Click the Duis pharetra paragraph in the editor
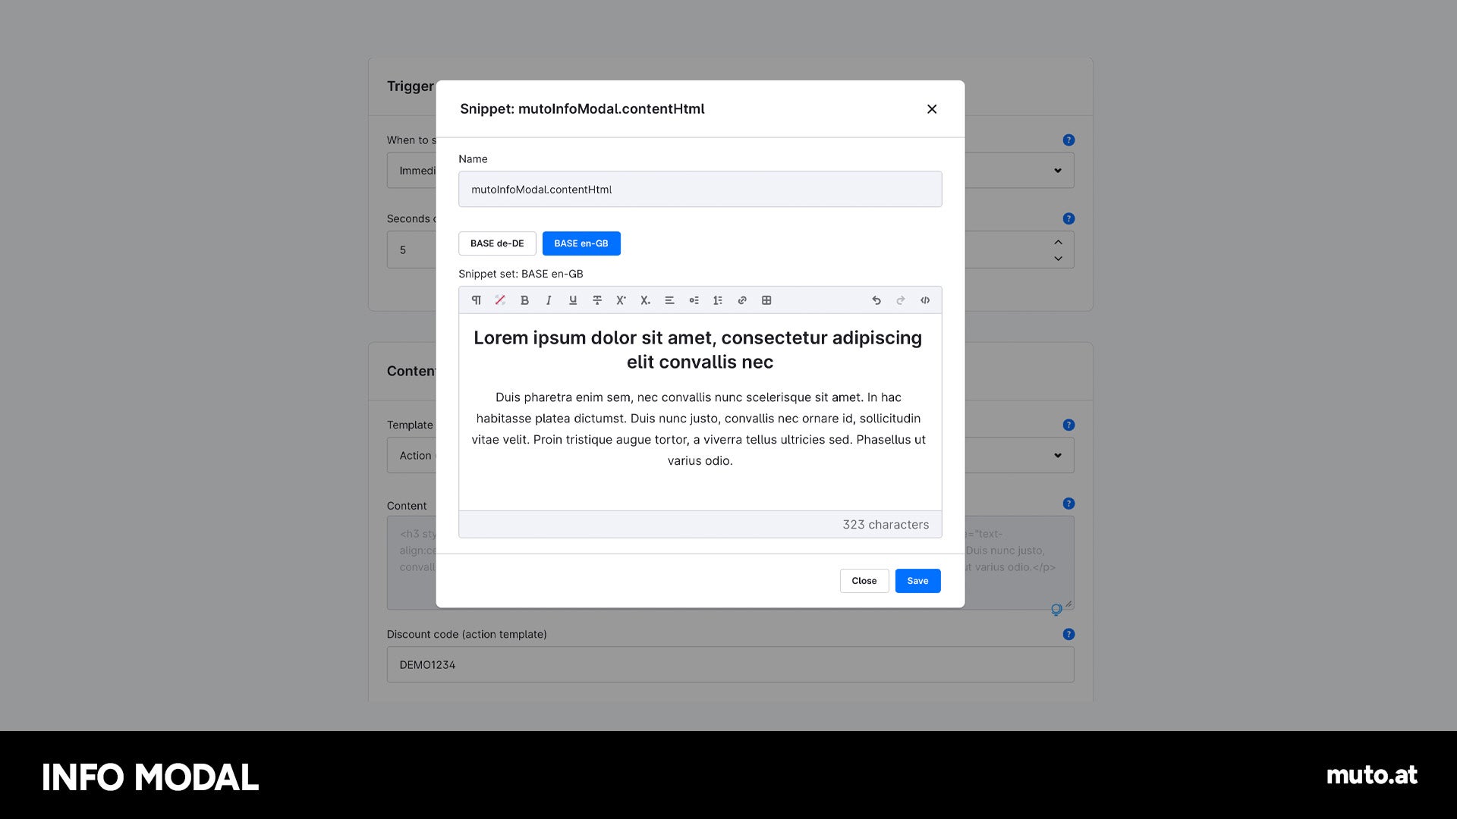This screenshot has width=1457, height=819. click(x=698, y=428)
